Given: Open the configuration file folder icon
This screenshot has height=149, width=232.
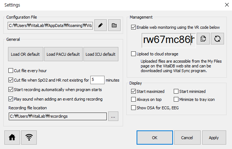Looking at the screenshot, I should [114, 25].
